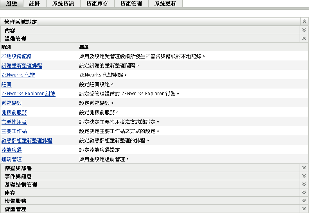Expand the 事件與訊息 section

[304, 176]
